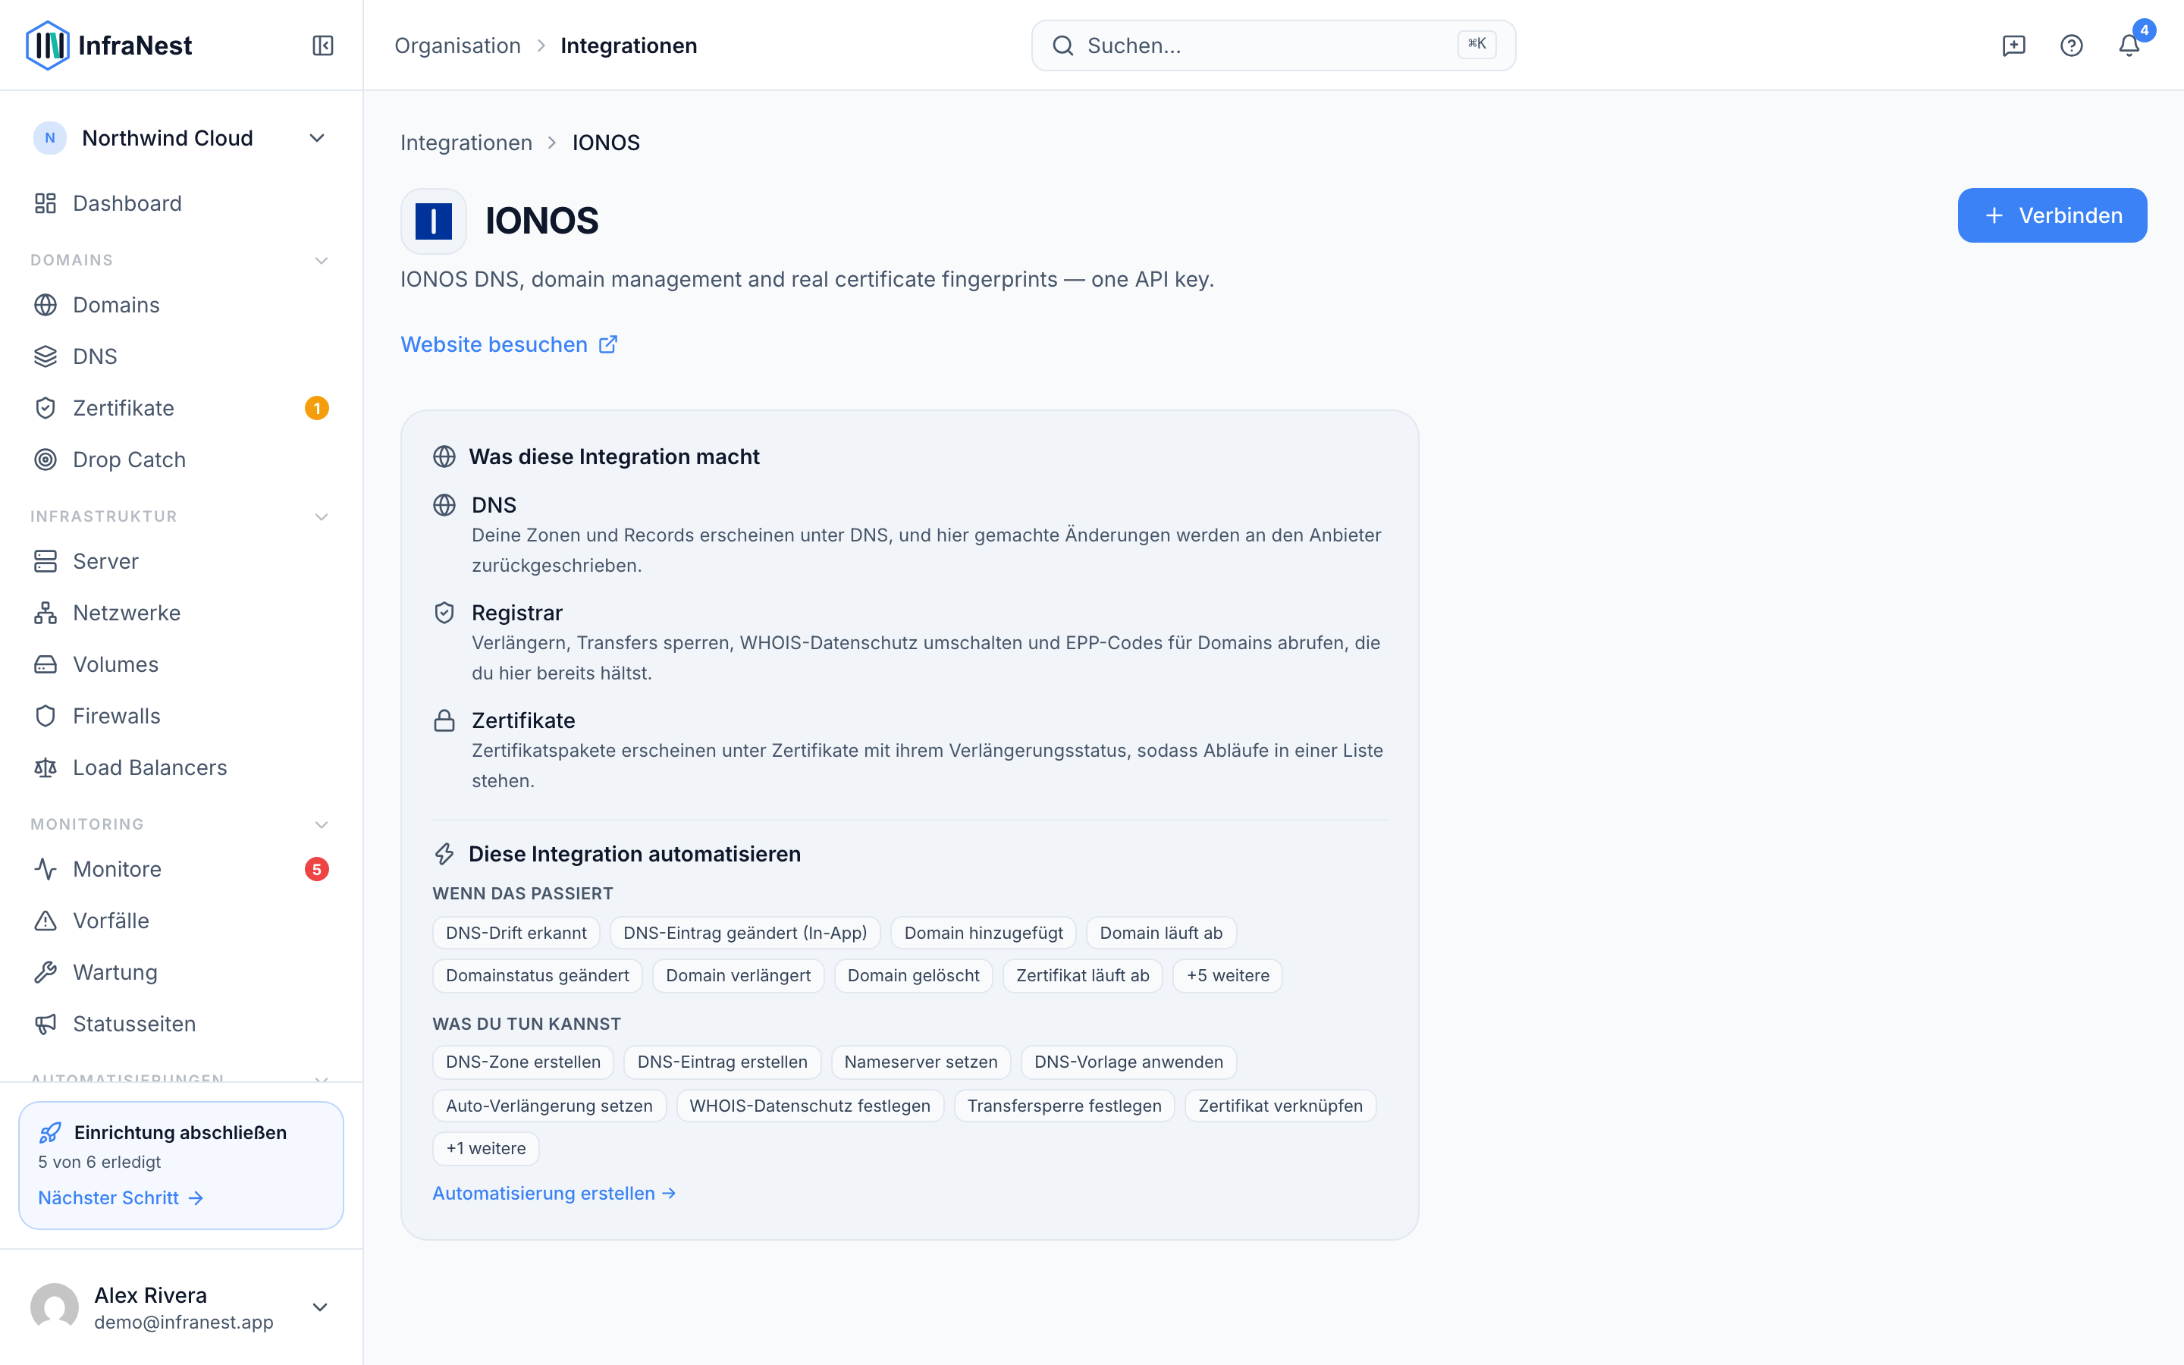Screen dimensions: 2184x1365
Task: Click the Server rack icon
Action: 45,561
